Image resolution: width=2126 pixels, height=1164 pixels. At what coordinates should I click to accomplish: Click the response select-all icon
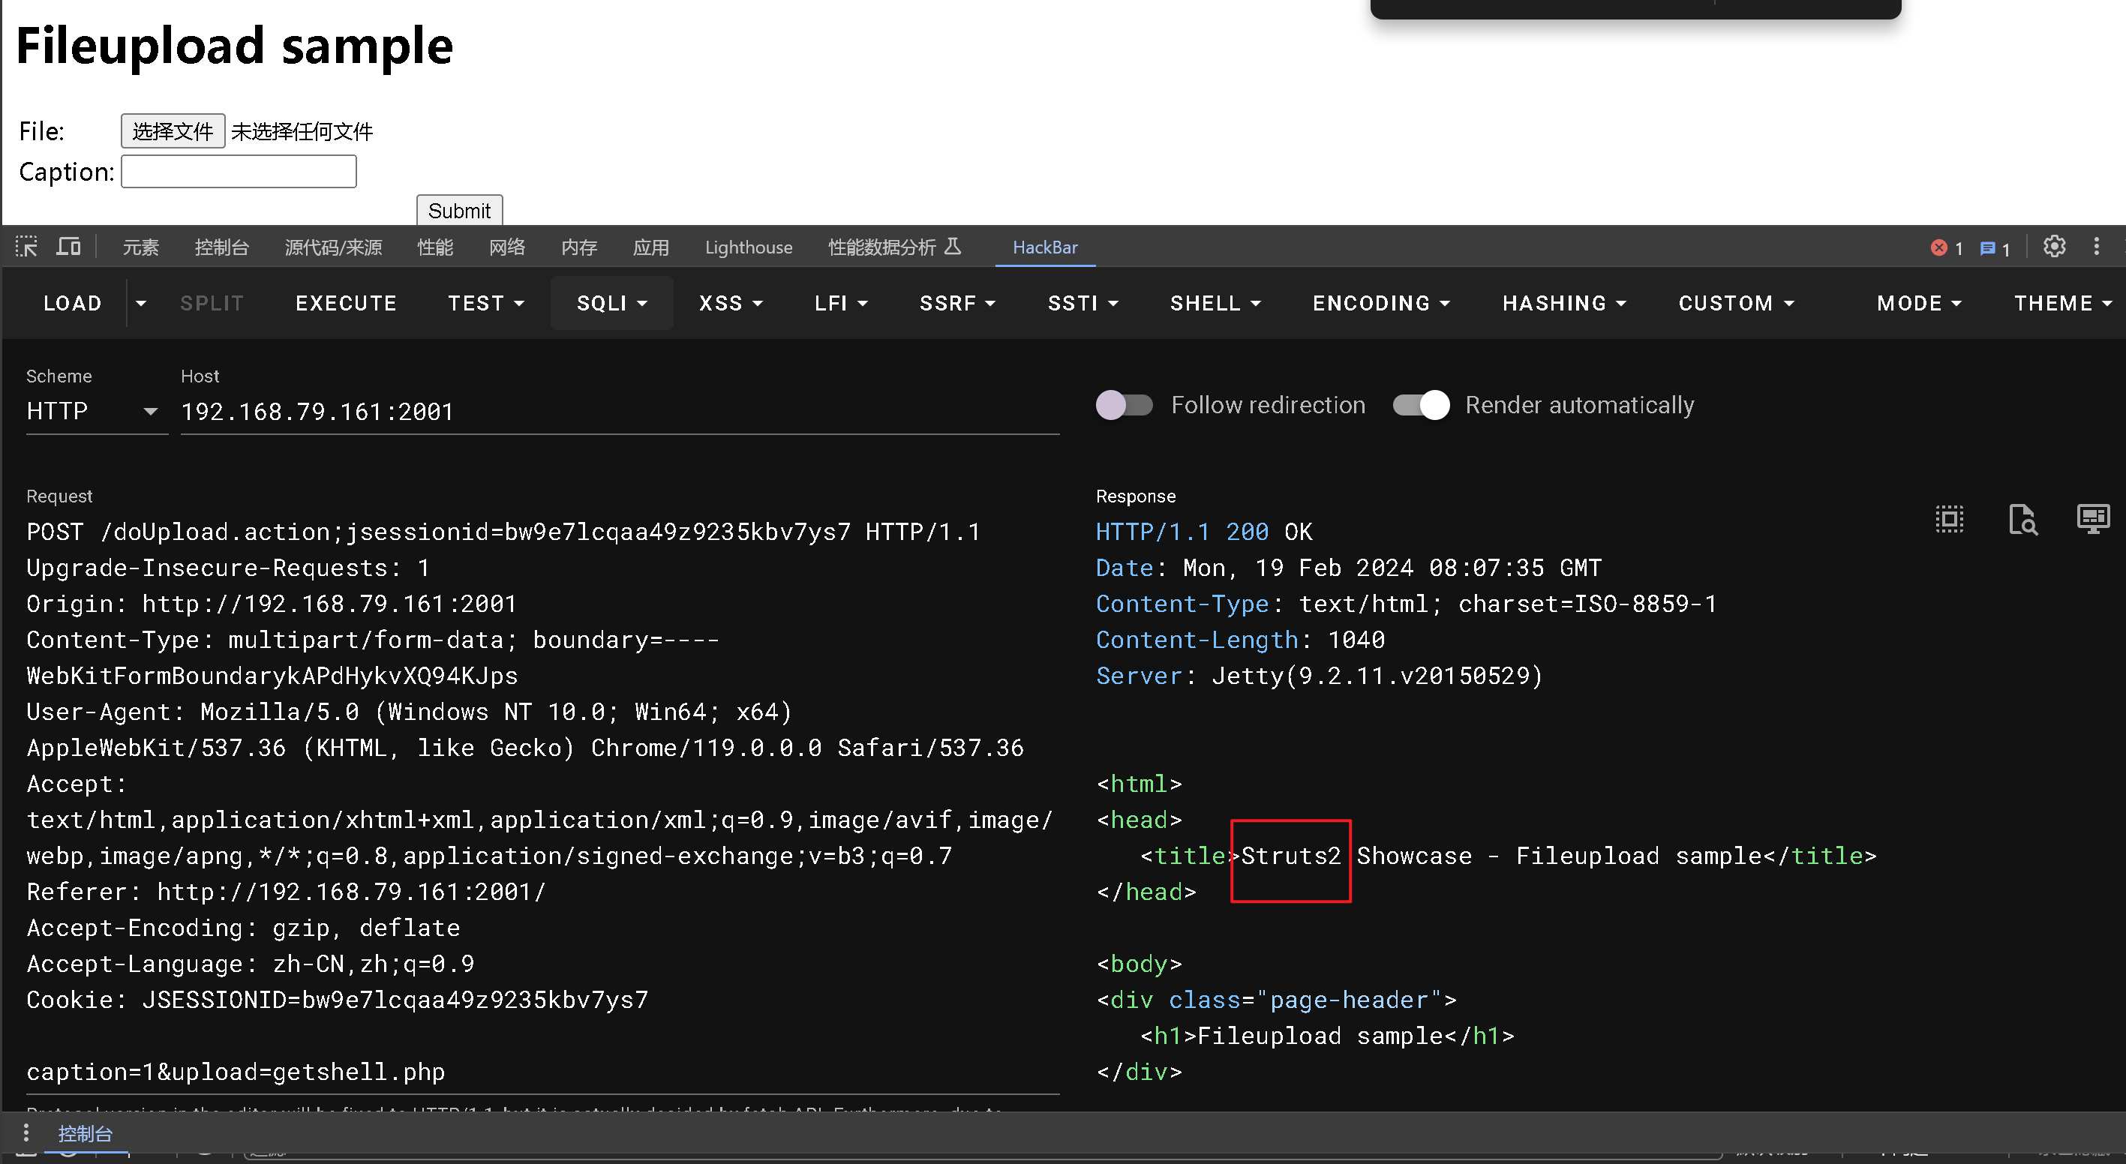click(x=1950, y=519)
